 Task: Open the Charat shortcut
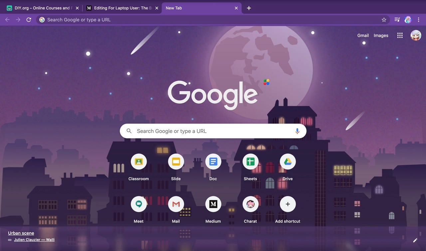[251, 204]
